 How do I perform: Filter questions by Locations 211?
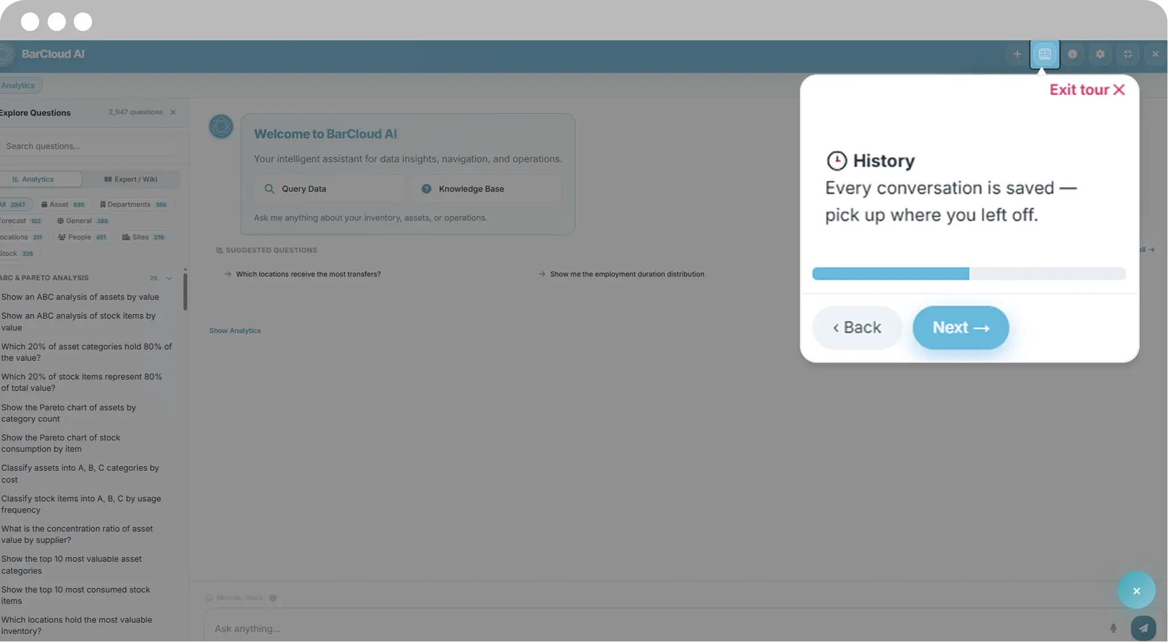pyautogui.click(x=22, y=237)
